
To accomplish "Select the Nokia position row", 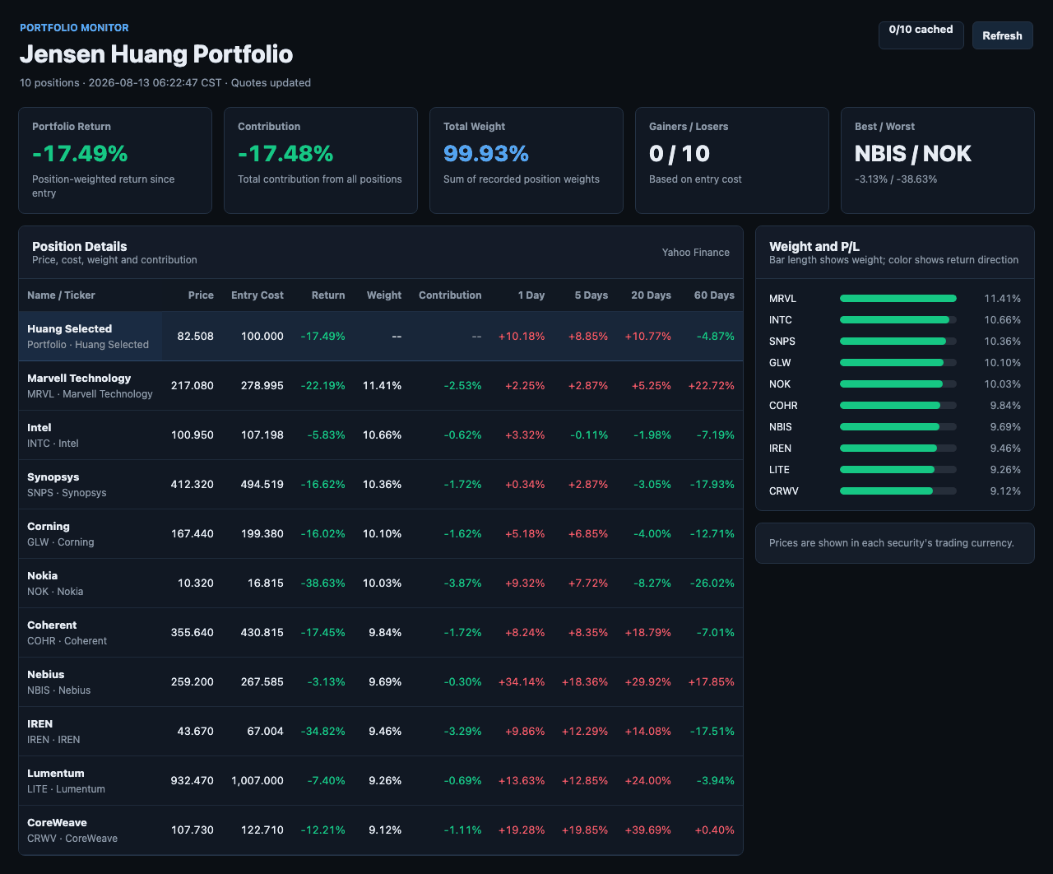I will 381,583.
